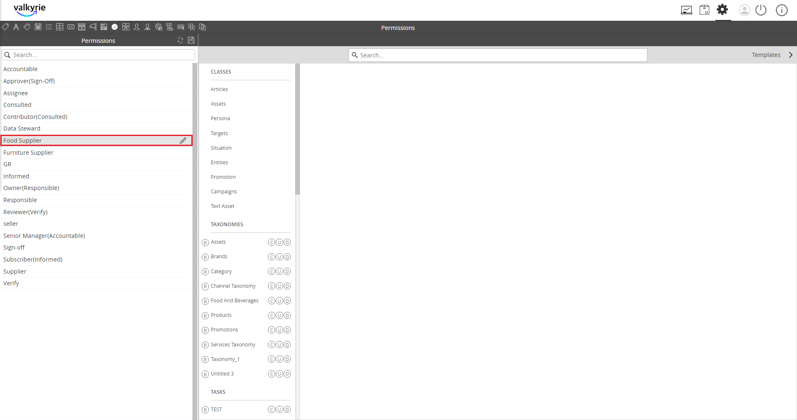
Task: Click the roles list scrollbar
Action: [195, 241]
